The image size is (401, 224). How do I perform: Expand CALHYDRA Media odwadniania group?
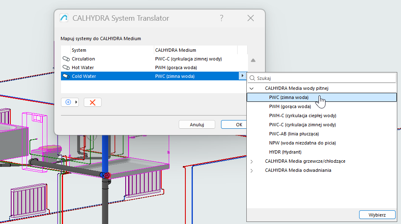[x=252, y=170]
